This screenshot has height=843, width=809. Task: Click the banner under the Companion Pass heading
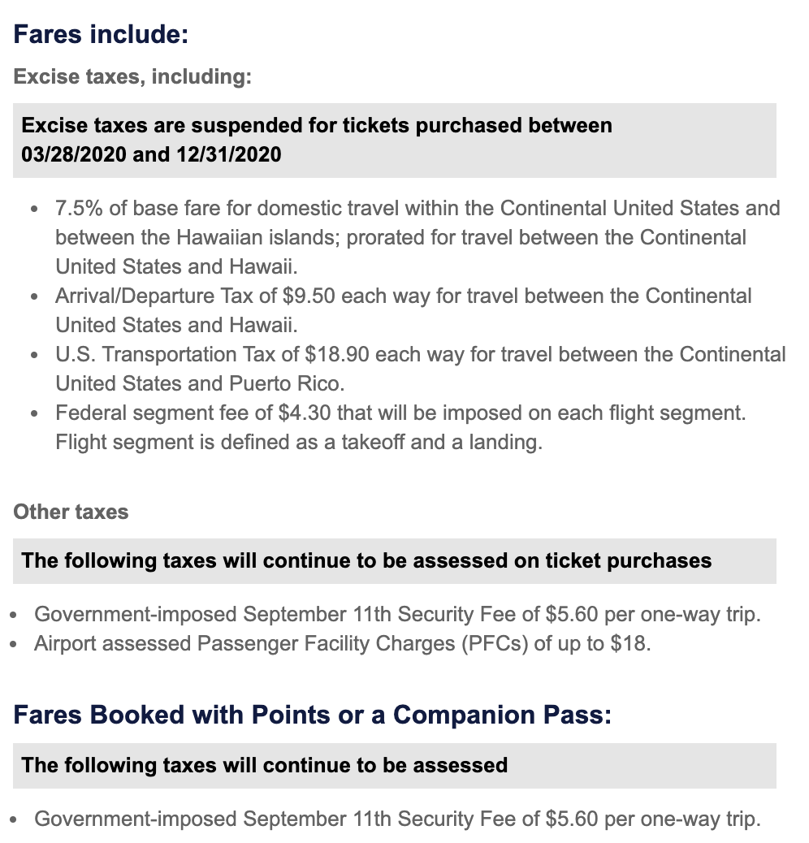coord(264,765)
